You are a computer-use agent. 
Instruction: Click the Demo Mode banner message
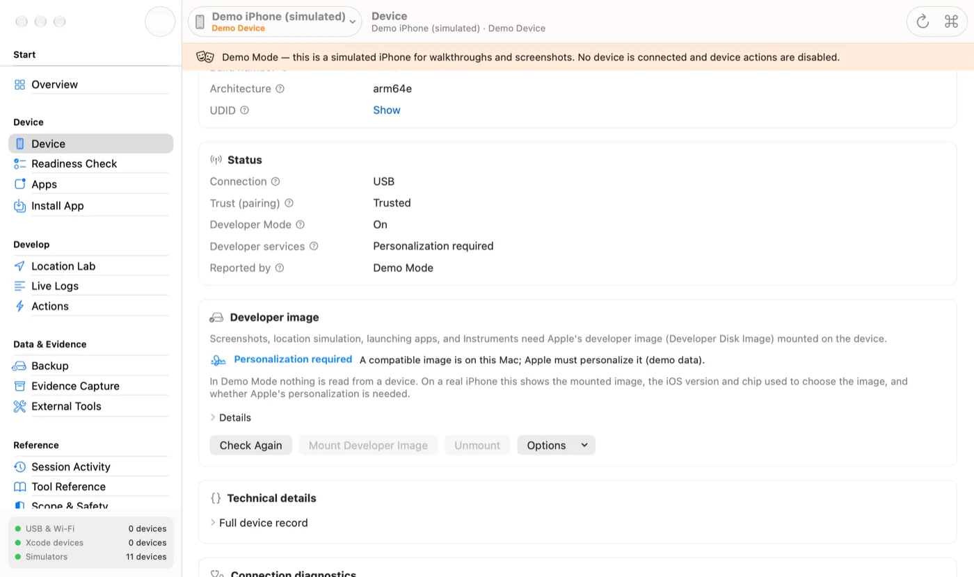531,57
